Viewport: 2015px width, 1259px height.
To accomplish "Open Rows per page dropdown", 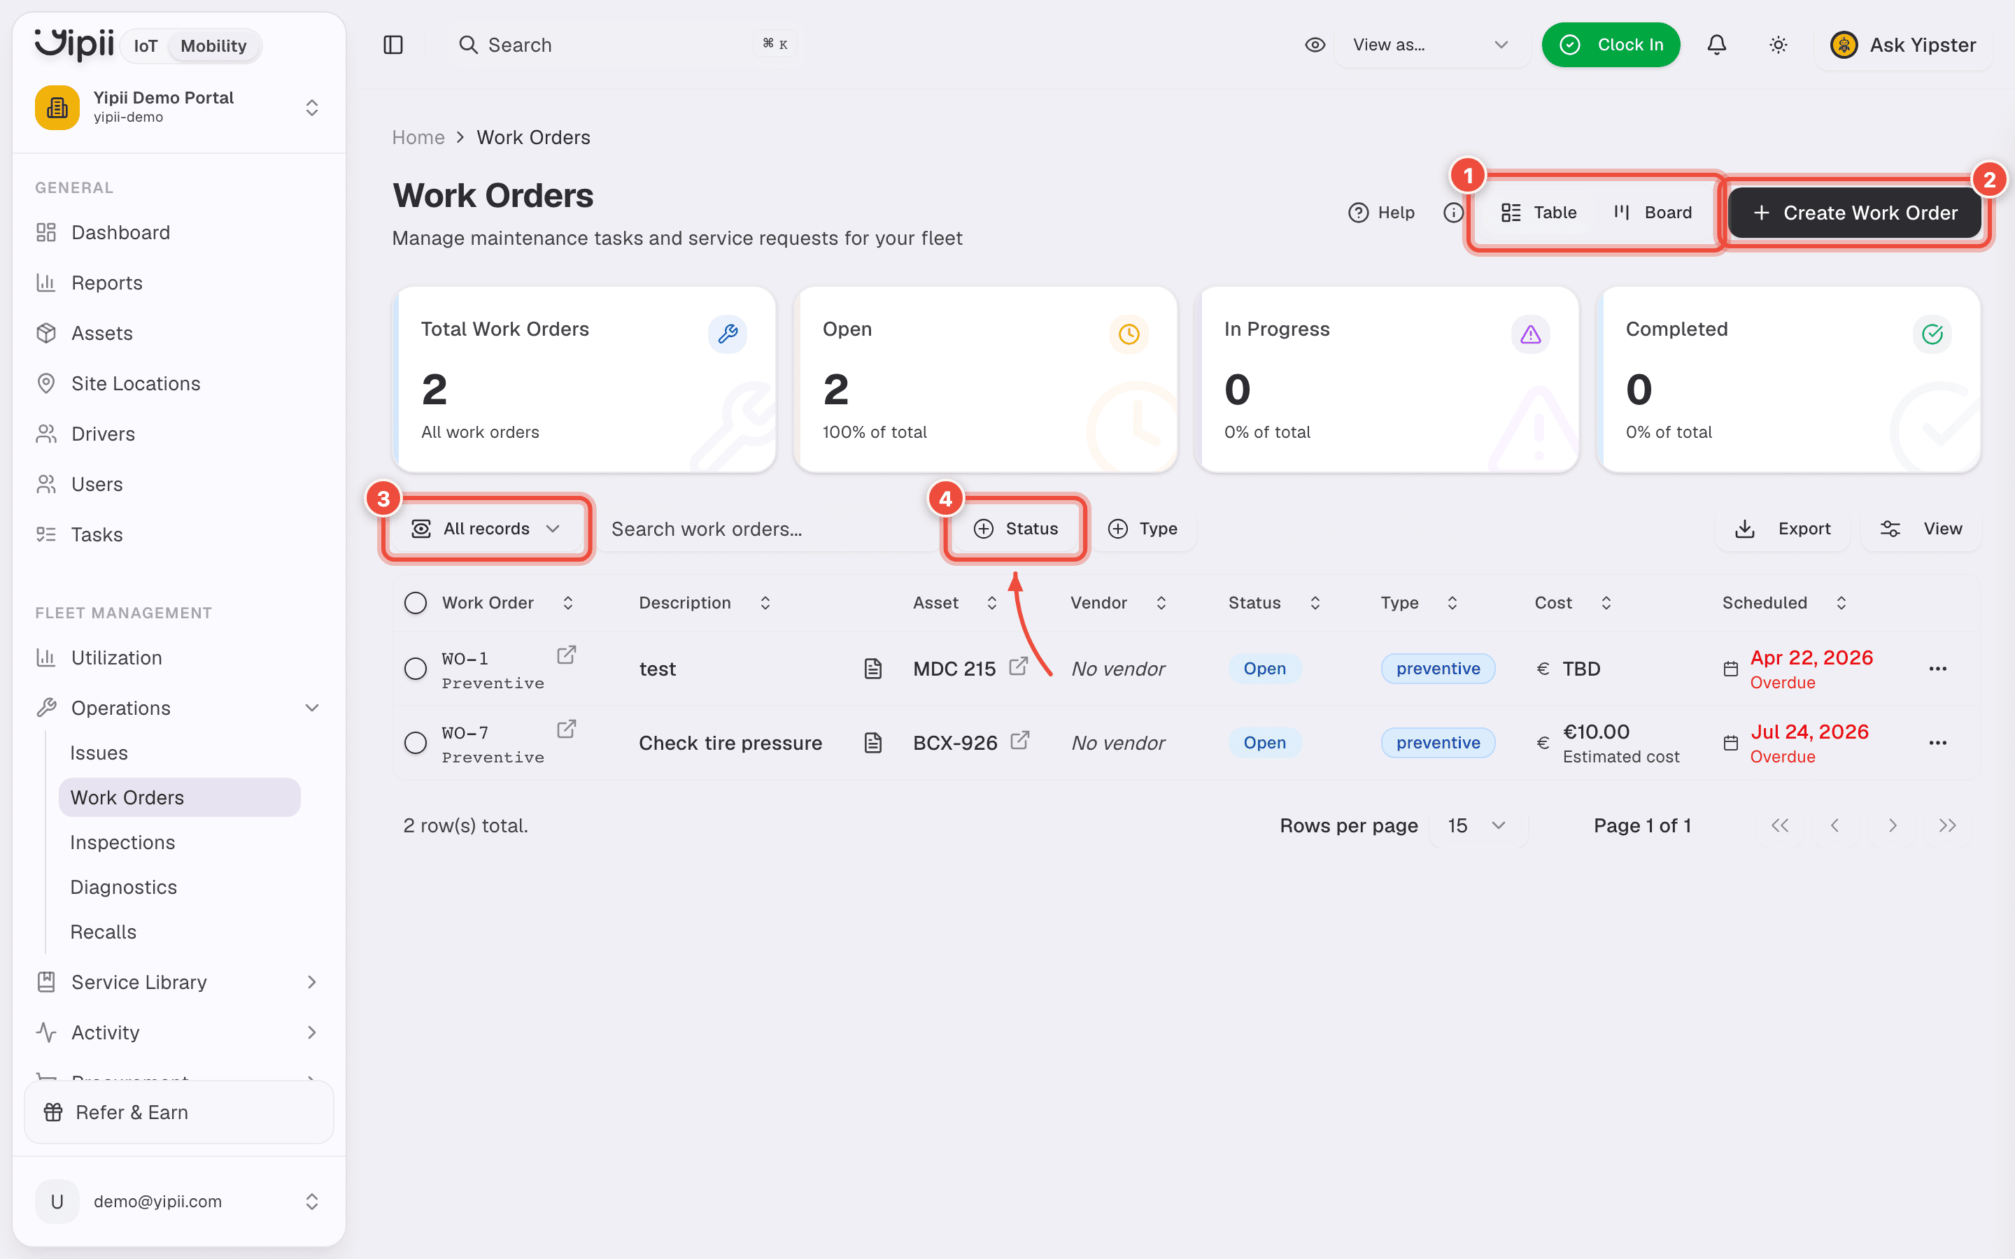I will [x=1478, y=825].
